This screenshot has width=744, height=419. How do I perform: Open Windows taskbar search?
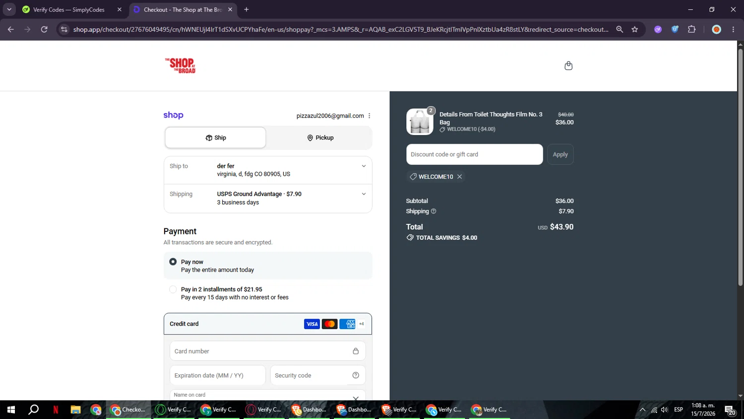tap(33, 410)
